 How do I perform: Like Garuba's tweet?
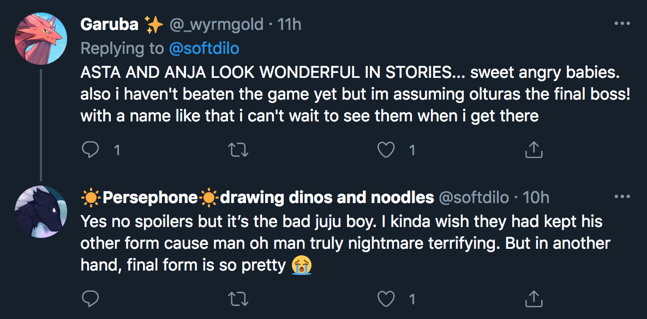386,150
